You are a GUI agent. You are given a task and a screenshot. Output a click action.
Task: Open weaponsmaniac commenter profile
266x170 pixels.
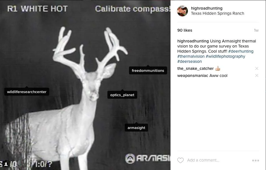(x=193, y=76)
